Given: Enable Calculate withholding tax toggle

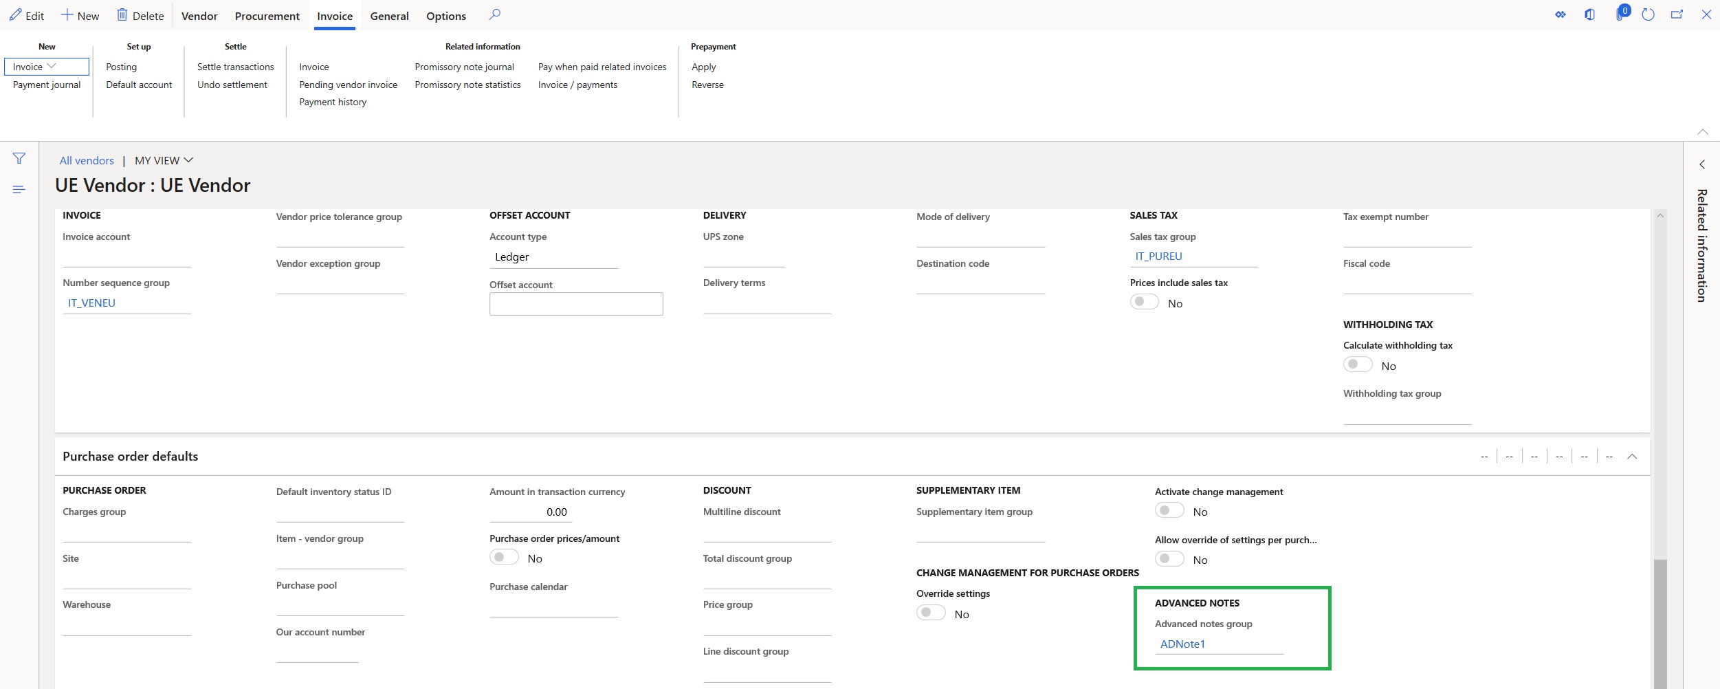Looking at the screenshot, I should (x=1358, y=365).
